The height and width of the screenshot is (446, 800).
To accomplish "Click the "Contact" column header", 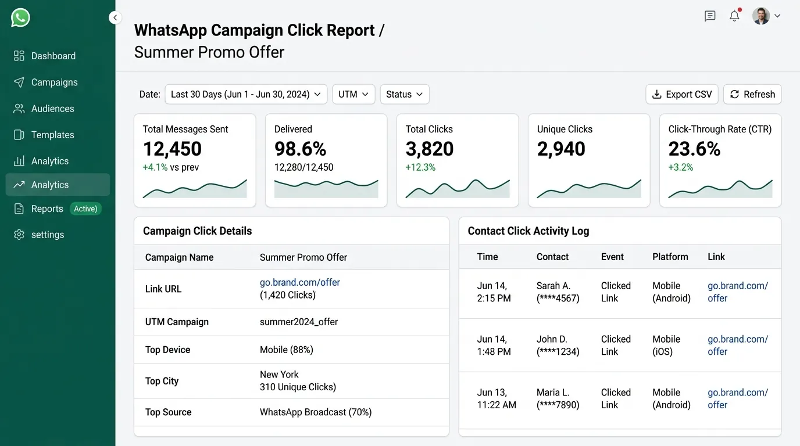I will [x=553, y=257].
